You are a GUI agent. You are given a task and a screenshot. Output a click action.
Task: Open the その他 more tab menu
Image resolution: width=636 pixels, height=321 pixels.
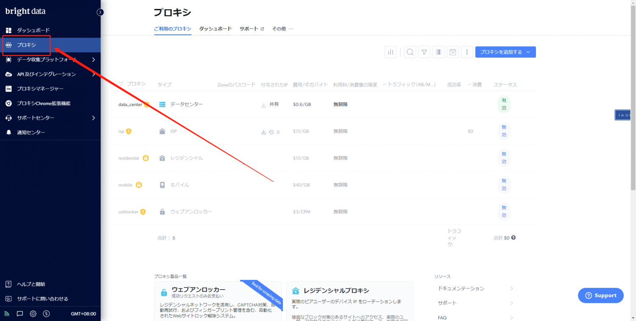282,29
